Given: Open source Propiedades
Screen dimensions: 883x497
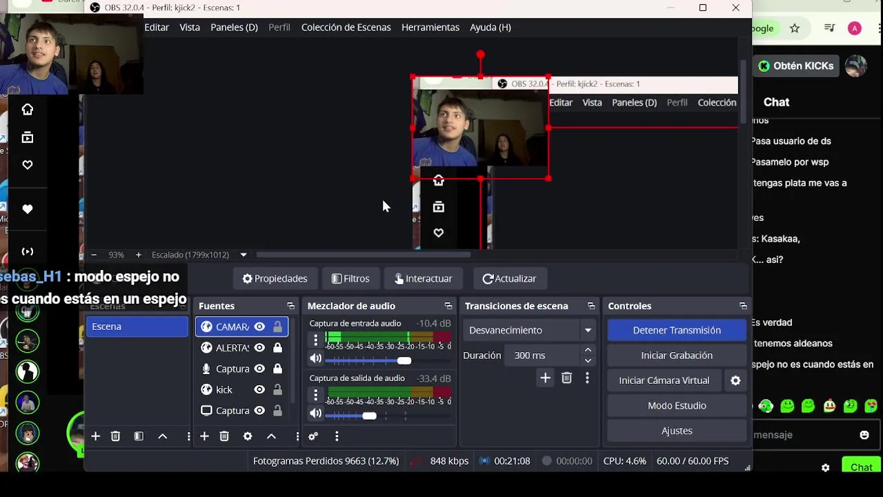Looking at the screenshot, I should [x=275, y=279].
